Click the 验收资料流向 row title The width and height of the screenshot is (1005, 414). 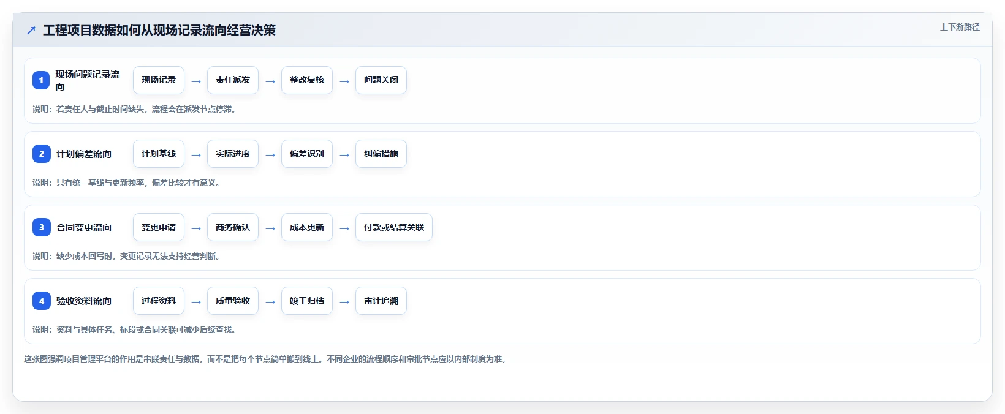[84, 301]
